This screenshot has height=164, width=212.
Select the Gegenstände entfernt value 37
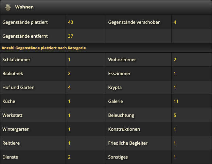tap(70, 36)
